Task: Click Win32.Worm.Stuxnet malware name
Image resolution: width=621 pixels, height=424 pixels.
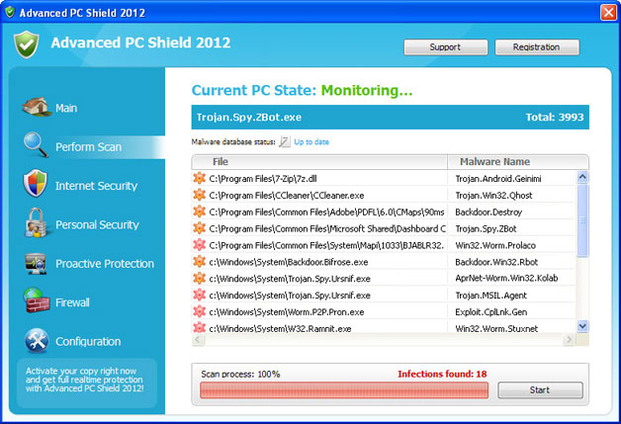Action: (496, 328)
